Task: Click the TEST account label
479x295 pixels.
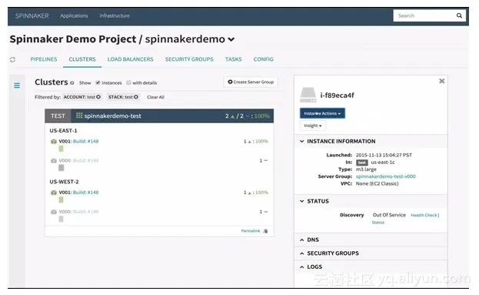Action: click(58, 116)
